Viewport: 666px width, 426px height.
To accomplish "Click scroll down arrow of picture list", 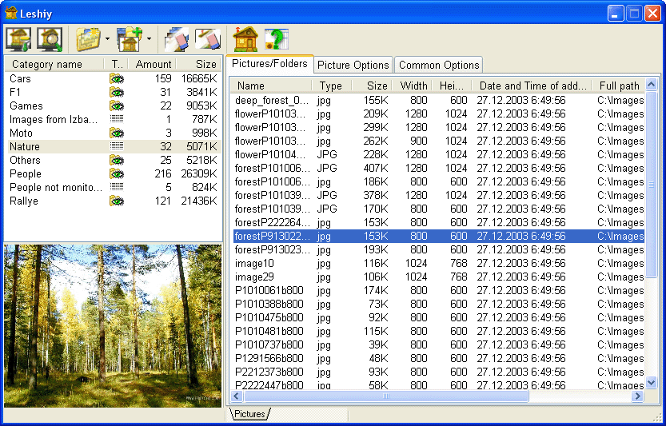I will tap(651, 383).
